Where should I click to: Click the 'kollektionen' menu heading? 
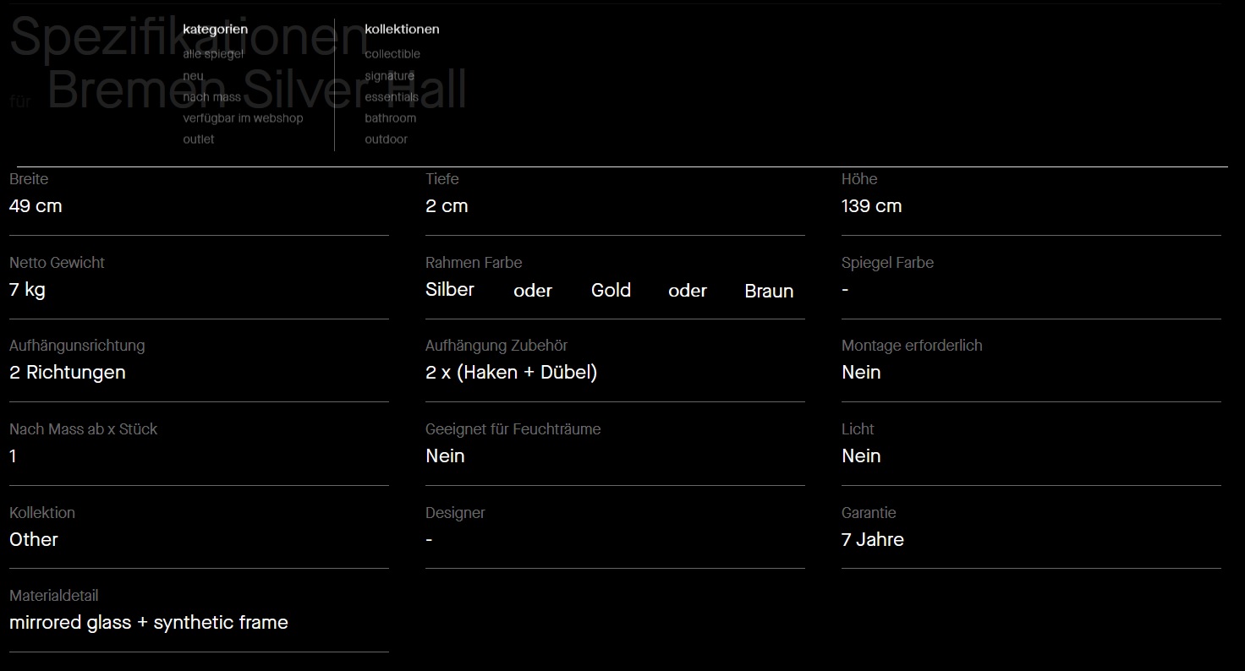coord(403,30)
